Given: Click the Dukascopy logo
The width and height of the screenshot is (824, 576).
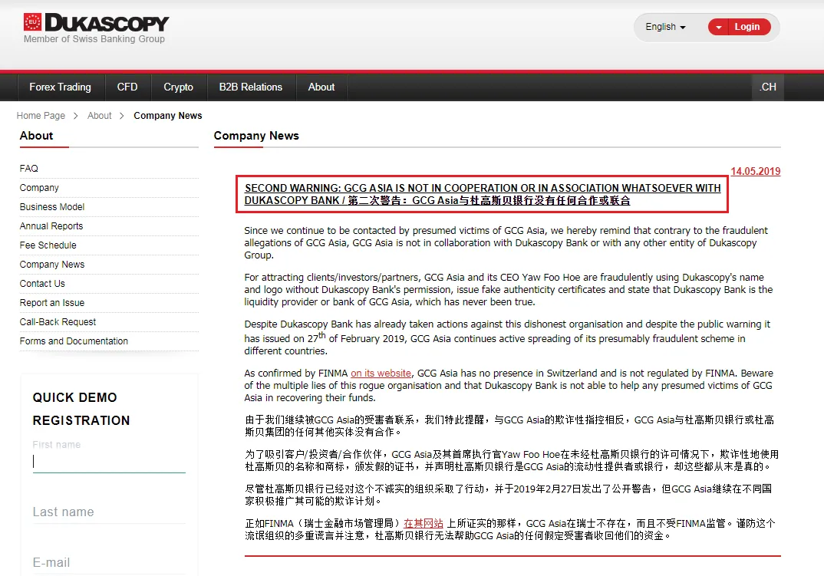Looking at the screenshot, I should point(96,23).
